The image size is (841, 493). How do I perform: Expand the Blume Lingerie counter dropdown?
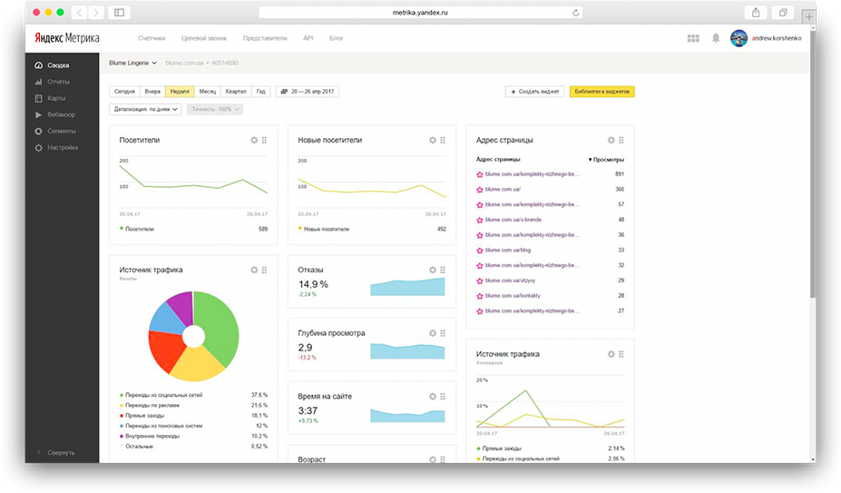pyautogui.click(x=132, y=63)
